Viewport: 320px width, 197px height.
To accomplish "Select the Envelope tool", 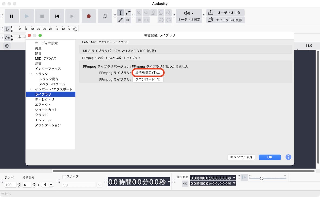I will click(128, 13).
